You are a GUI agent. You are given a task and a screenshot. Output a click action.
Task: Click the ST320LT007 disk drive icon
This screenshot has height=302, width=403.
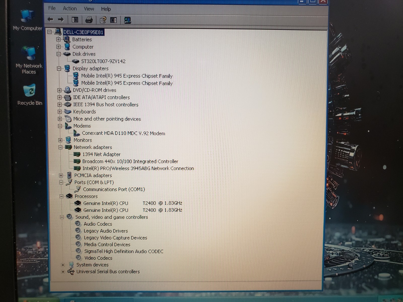point(76,61)
